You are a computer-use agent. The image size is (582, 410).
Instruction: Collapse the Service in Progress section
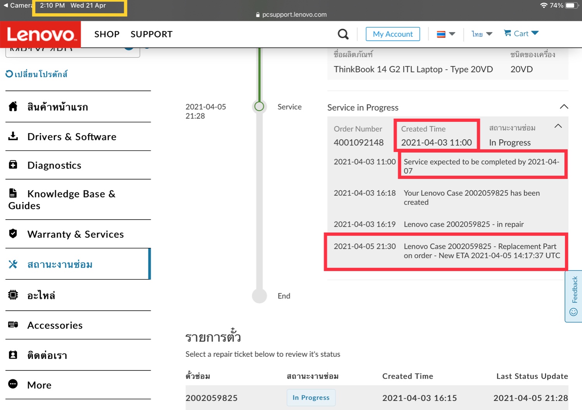point(564,107)
